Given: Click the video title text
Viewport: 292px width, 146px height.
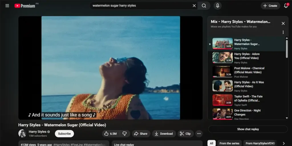Looking at the screenshot, I should coord(62,125).
